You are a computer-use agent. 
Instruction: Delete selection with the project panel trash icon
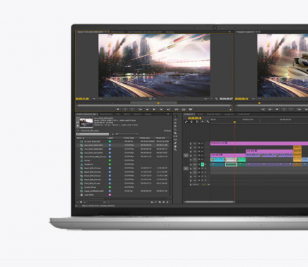coord(168,202)
